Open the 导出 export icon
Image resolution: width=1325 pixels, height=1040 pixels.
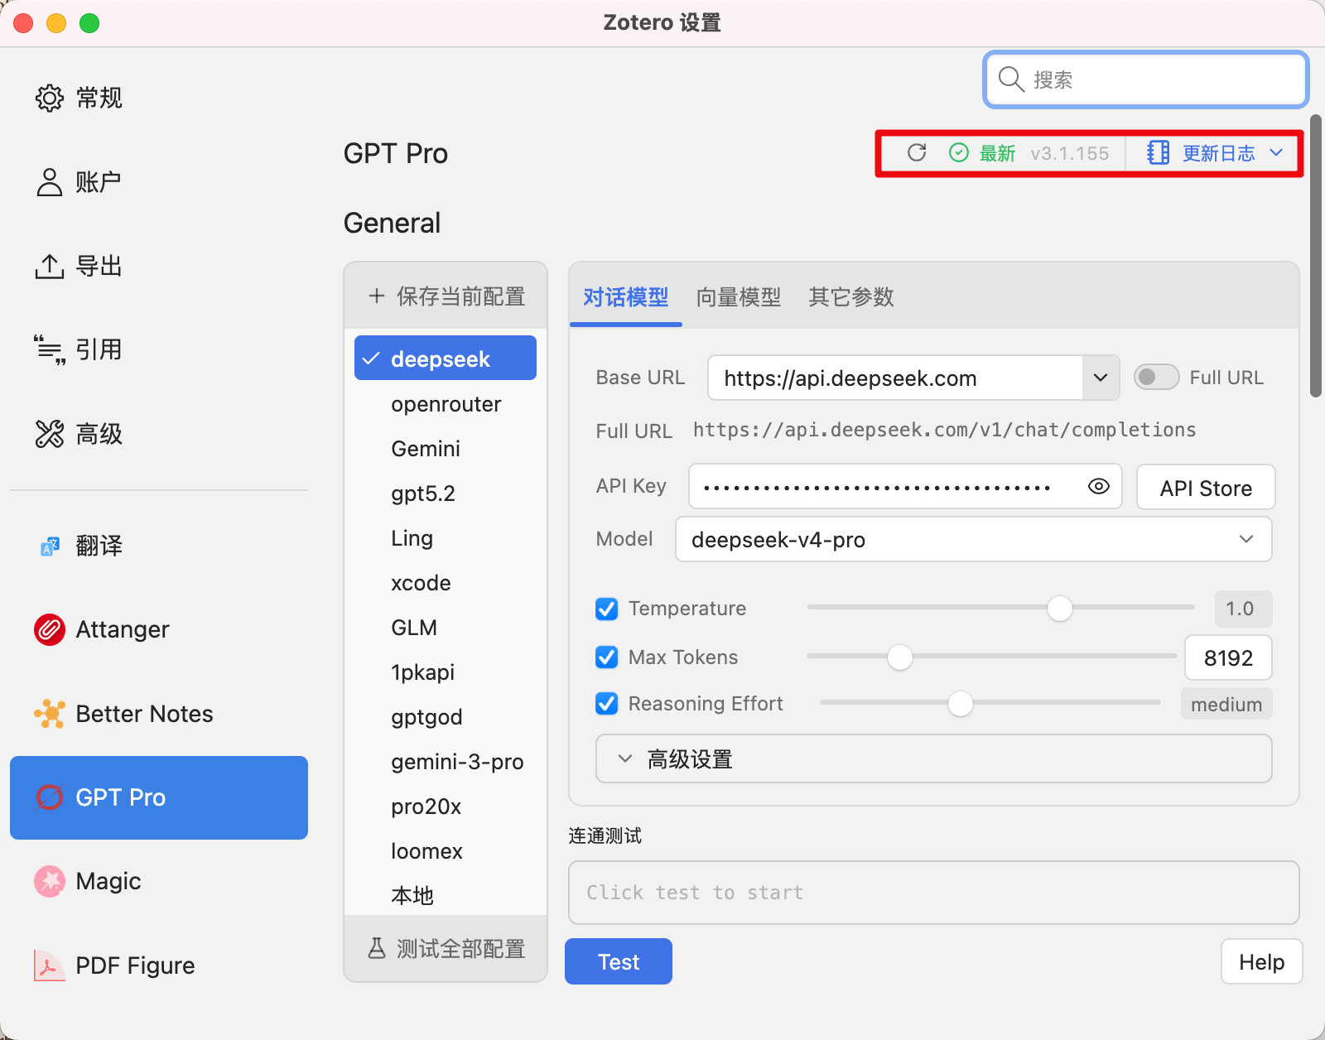click(50, 266)
